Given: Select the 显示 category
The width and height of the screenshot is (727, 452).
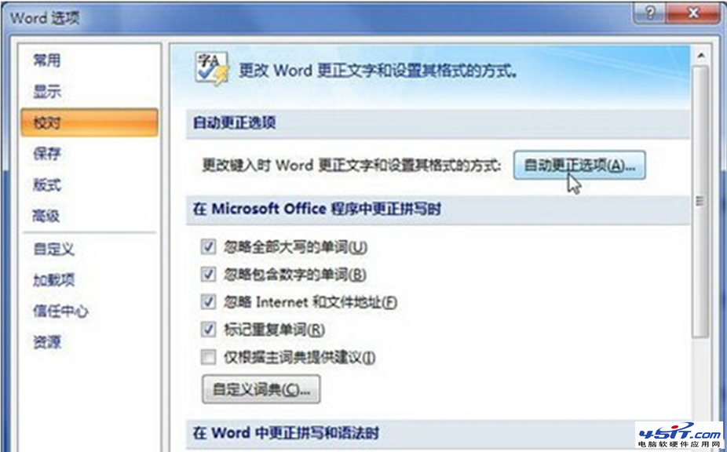Looking at the screenshot, I should [x=47, y=91].
